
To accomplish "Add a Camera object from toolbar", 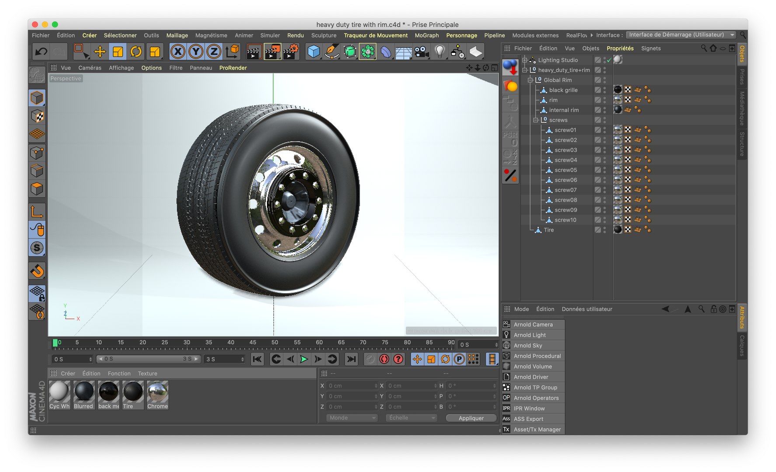I will (422, 52).
